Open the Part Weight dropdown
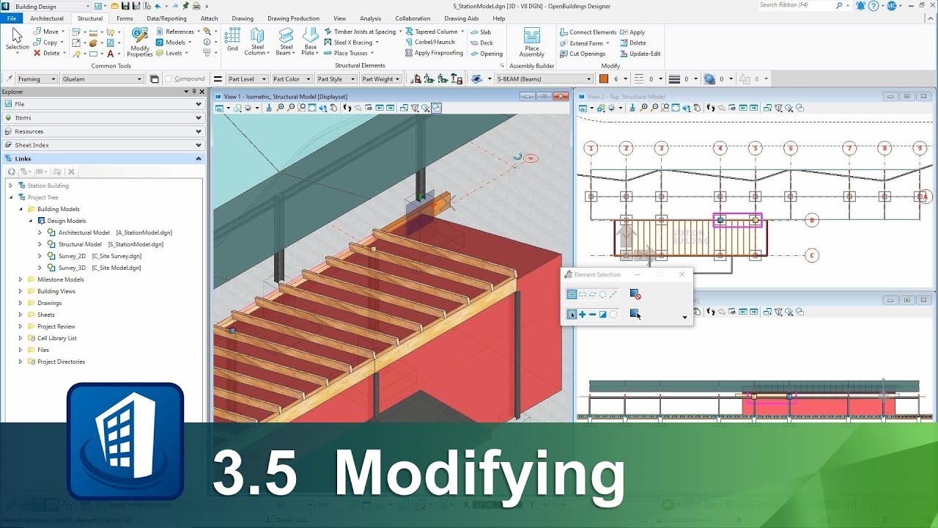 point(381,79)
